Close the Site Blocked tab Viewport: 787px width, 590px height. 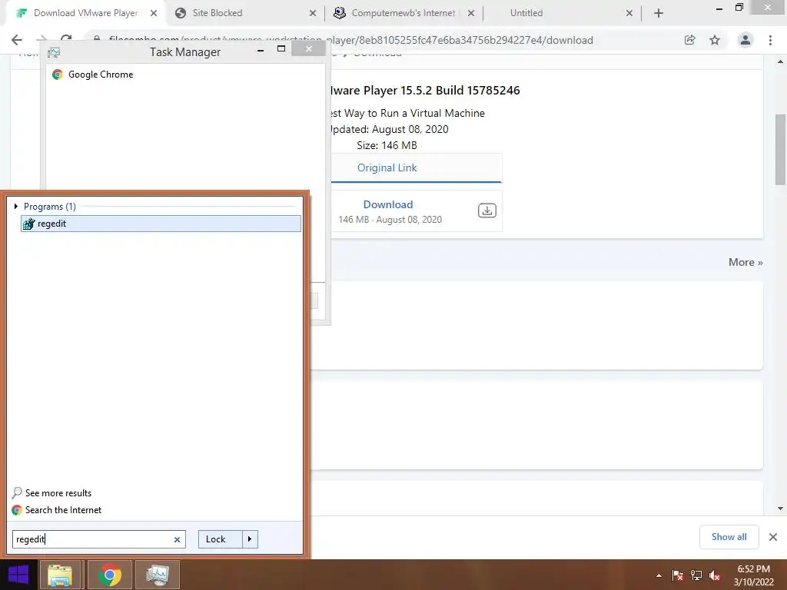click(x=313, y=13)
